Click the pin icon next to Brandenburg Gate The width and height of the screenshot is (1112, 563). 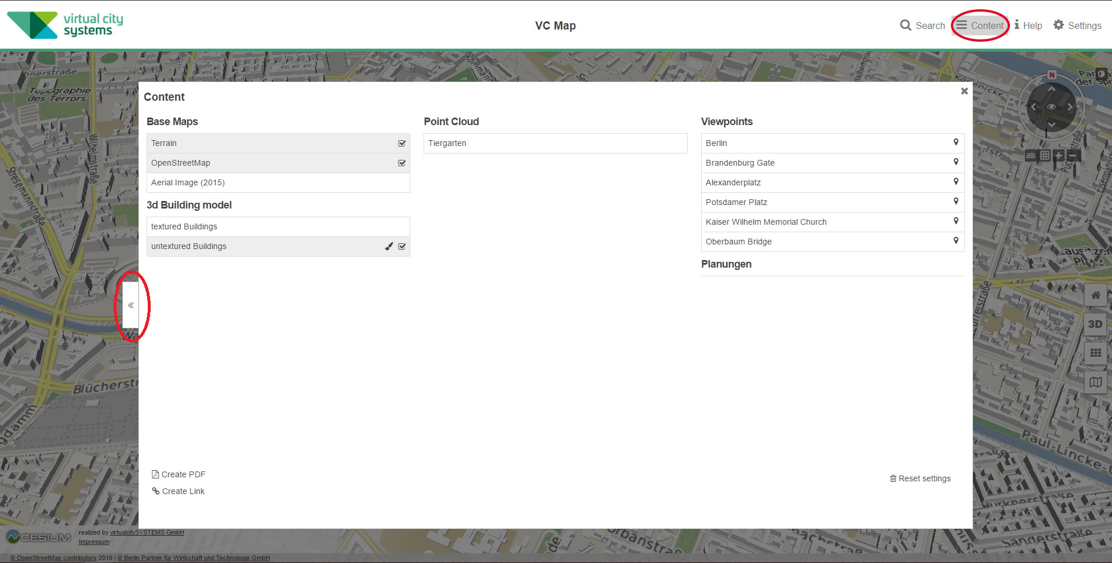[956, 162]
